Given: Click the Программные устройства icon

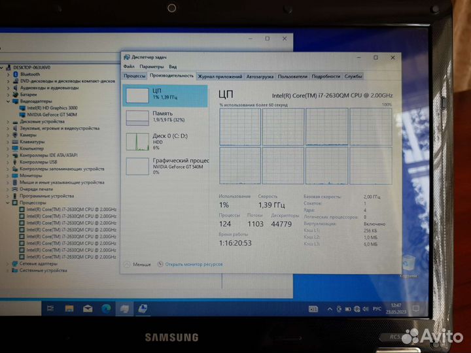Looking at the screenshot, I should point(14,195).
